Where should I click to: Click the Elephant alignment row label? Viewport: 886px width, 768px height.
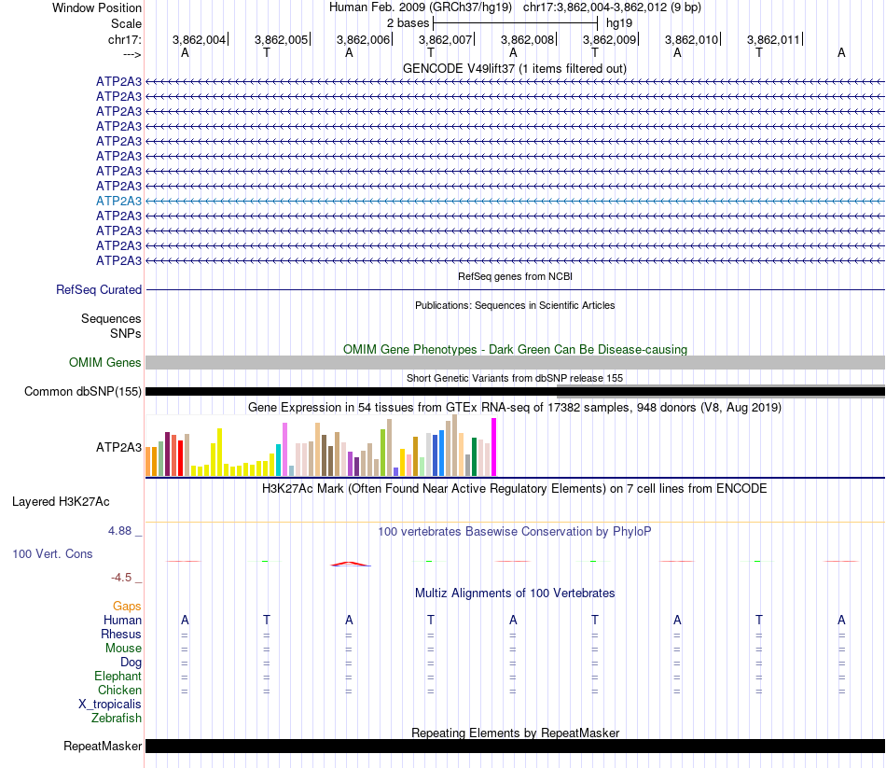click(118, 676)
